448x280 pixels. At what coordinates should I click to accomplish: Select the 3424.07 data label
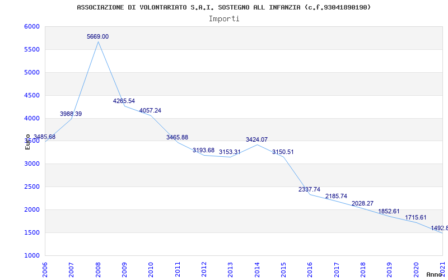coord(256,139)
